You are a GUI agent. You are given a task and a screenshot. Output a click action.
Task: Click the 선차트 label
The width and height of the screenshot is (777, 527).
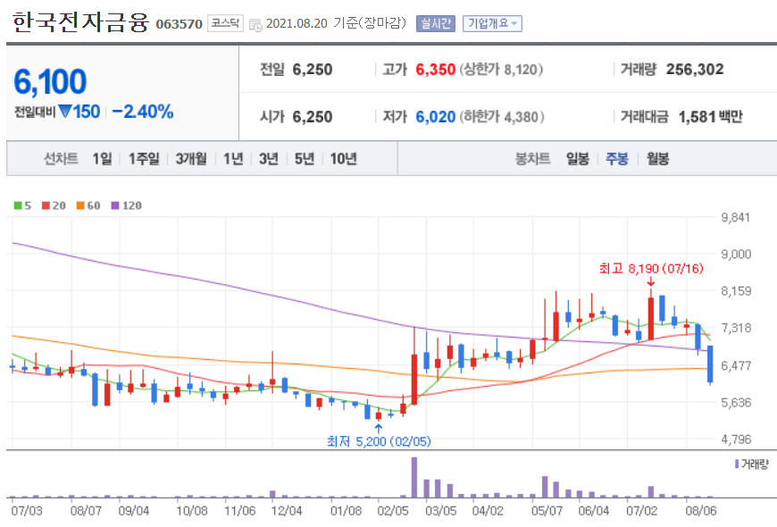(x=61, y=159)
